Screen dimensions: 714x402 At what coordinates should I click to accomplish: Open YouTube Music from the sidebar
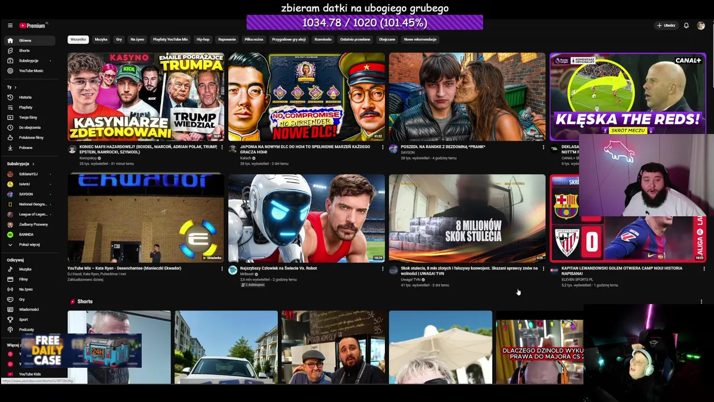[30, 71]
